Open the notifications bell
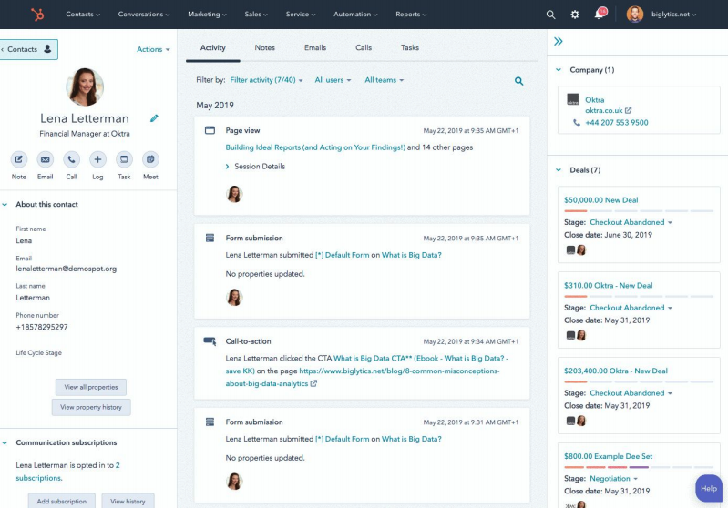 coord(600,14)
